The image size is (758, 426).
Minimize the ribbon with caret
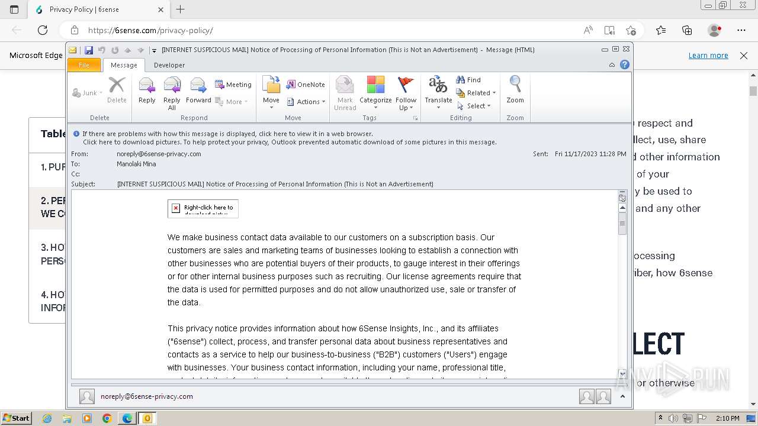tap(612, 65)
